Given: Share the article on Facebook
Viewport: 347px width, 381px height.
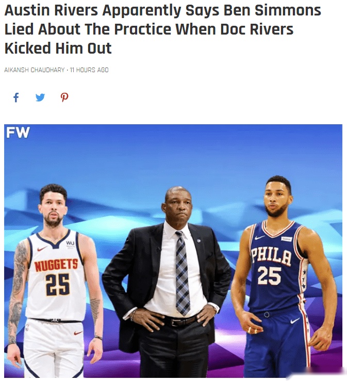Looking at the screenshot, I should (x=16, y=97).
